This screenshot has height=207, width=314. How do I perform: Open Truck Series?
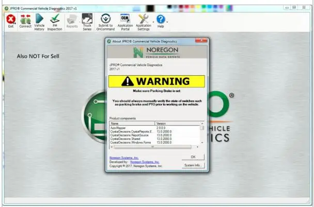[x=87, y=22]
